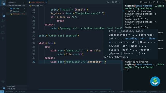Place cursor on 'break' keyword line 28

pyautogui.click(x=60, y=21)
